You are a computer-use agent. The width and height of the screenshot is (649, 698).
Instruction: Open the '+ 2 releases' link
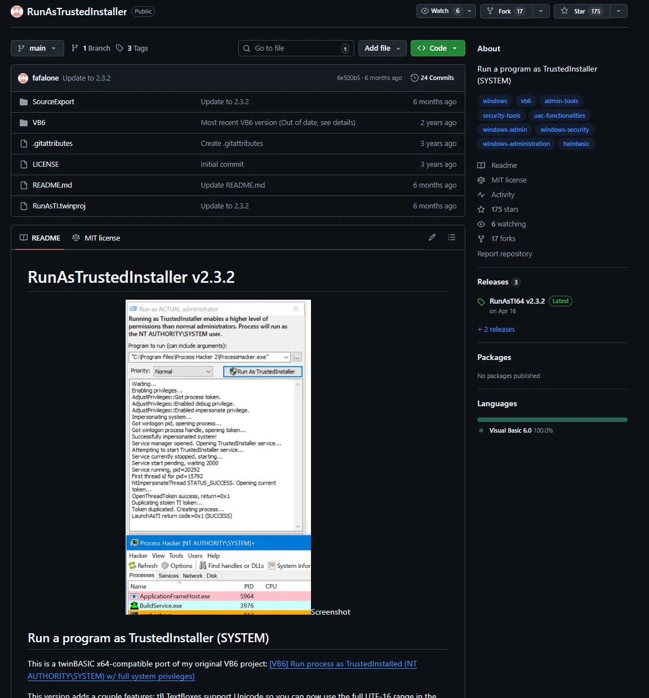pos(496,330)
